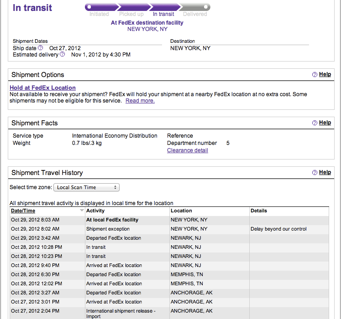Image resolution: width=341 pixels, height=319 pixels.
Task: Open the Hold at FedEx Location link
Action: [x=42, y=88]
